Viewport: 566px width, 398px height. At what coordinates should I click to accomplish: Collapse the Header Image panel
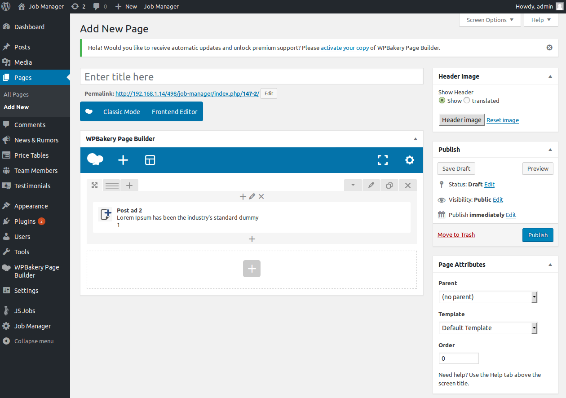550,76
